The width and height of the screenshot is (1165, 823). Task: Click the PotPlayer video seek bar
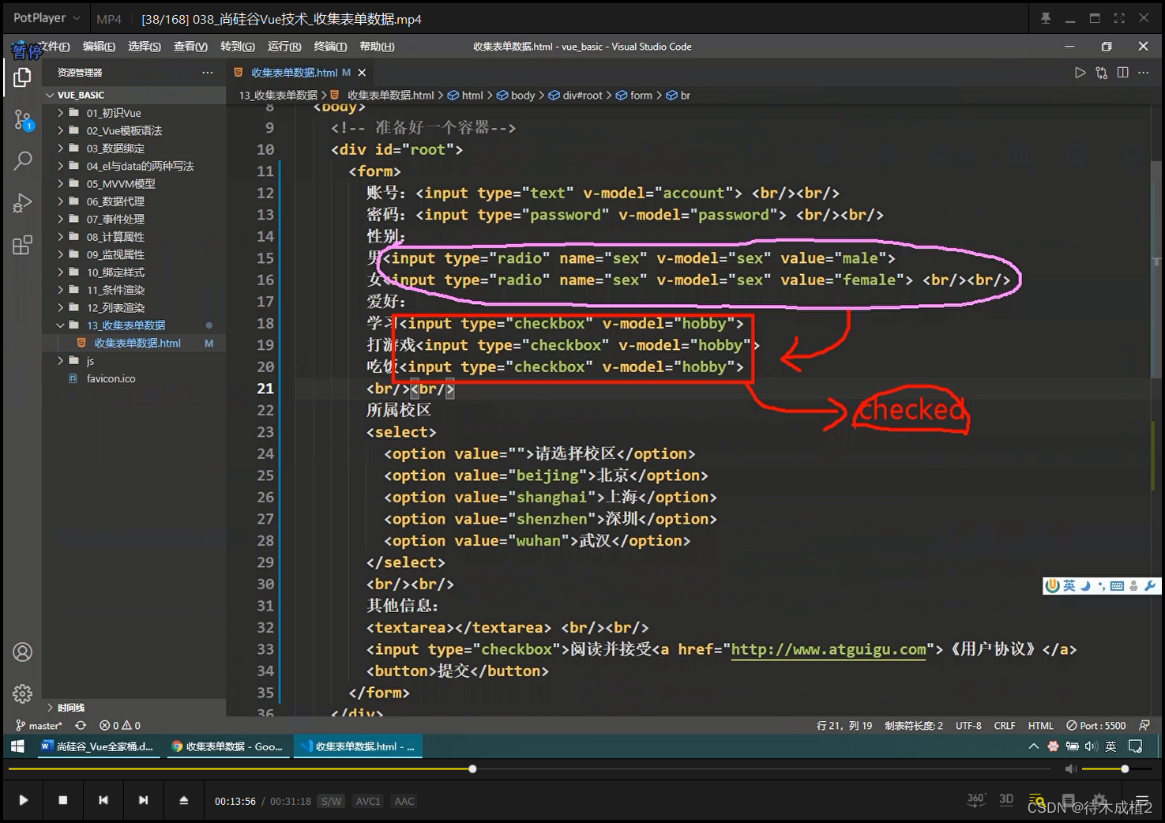pyautogui.click(x=529, y=769)
